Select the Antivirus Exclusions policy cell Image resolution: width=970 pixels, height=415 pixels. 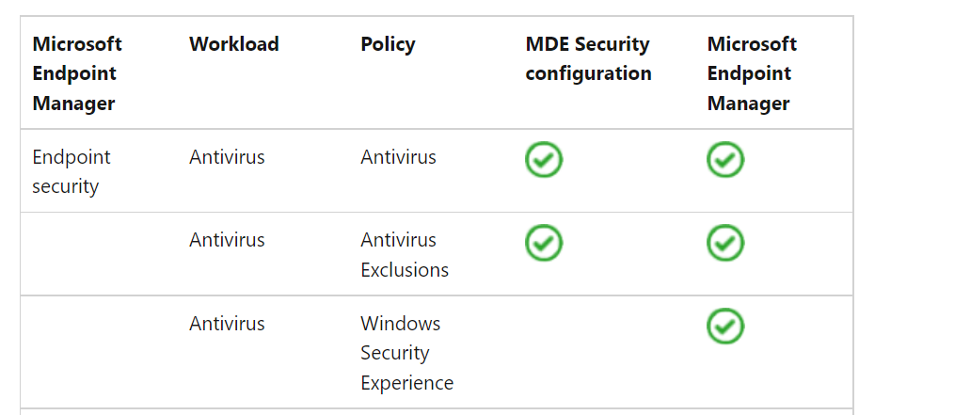pyautogui.click(x=405, y=254)
